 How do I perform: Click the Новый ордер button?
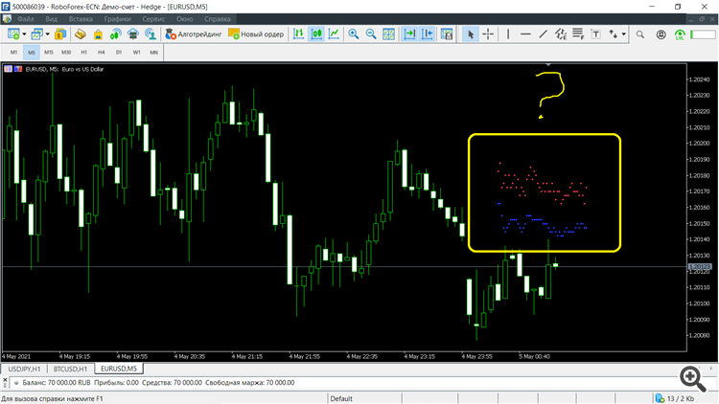pyautogui.click(x=256, y=34)
